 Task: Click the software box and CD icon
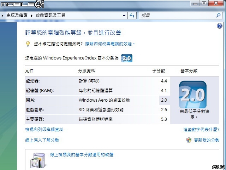click(x=38, y=161)
